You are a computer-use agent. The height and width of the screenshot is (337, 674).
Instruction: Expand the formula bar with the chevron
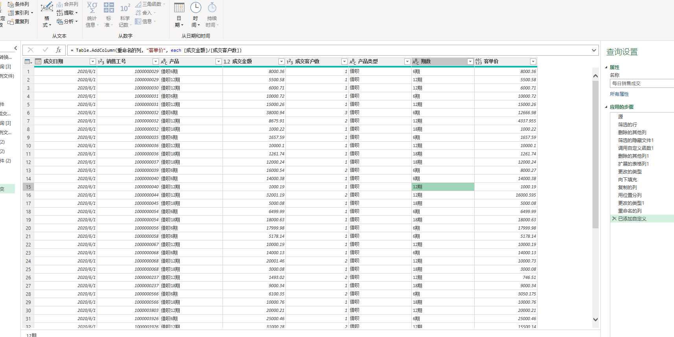coord(594,50)
